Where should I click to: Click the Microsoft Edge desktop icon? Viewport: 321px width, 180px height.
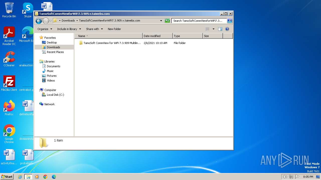coord(27,34)
